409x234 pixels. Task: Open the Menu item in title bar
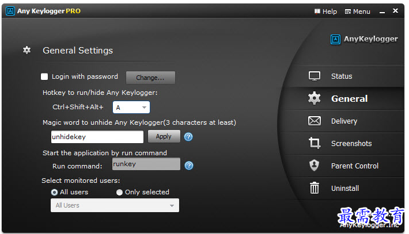(x=358, y=11)
